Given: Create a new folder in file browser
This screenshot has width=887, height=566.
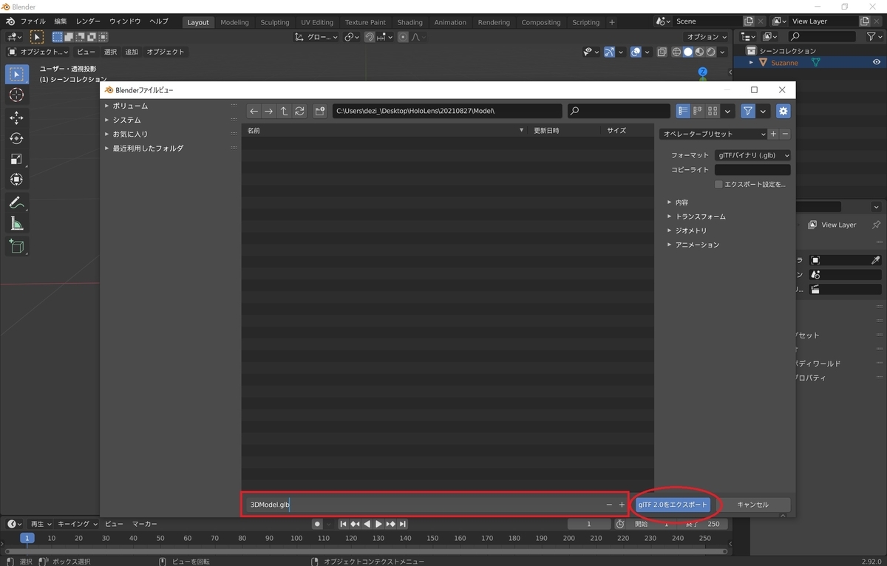Looking at the screenshot, I should point(320,111).
